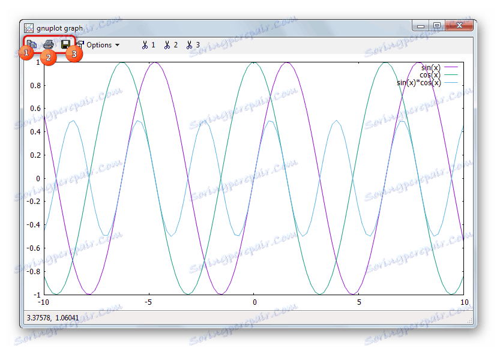The image size is (497, 348).
Task: Open the Options menu label
Action: (x=99, y=45)
